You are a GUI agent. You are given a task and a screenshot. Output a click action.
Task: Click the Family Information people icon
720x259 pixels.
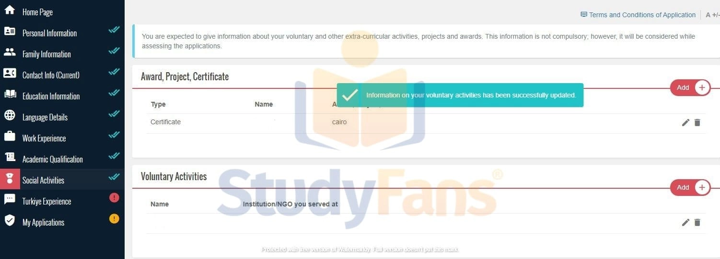10,52
